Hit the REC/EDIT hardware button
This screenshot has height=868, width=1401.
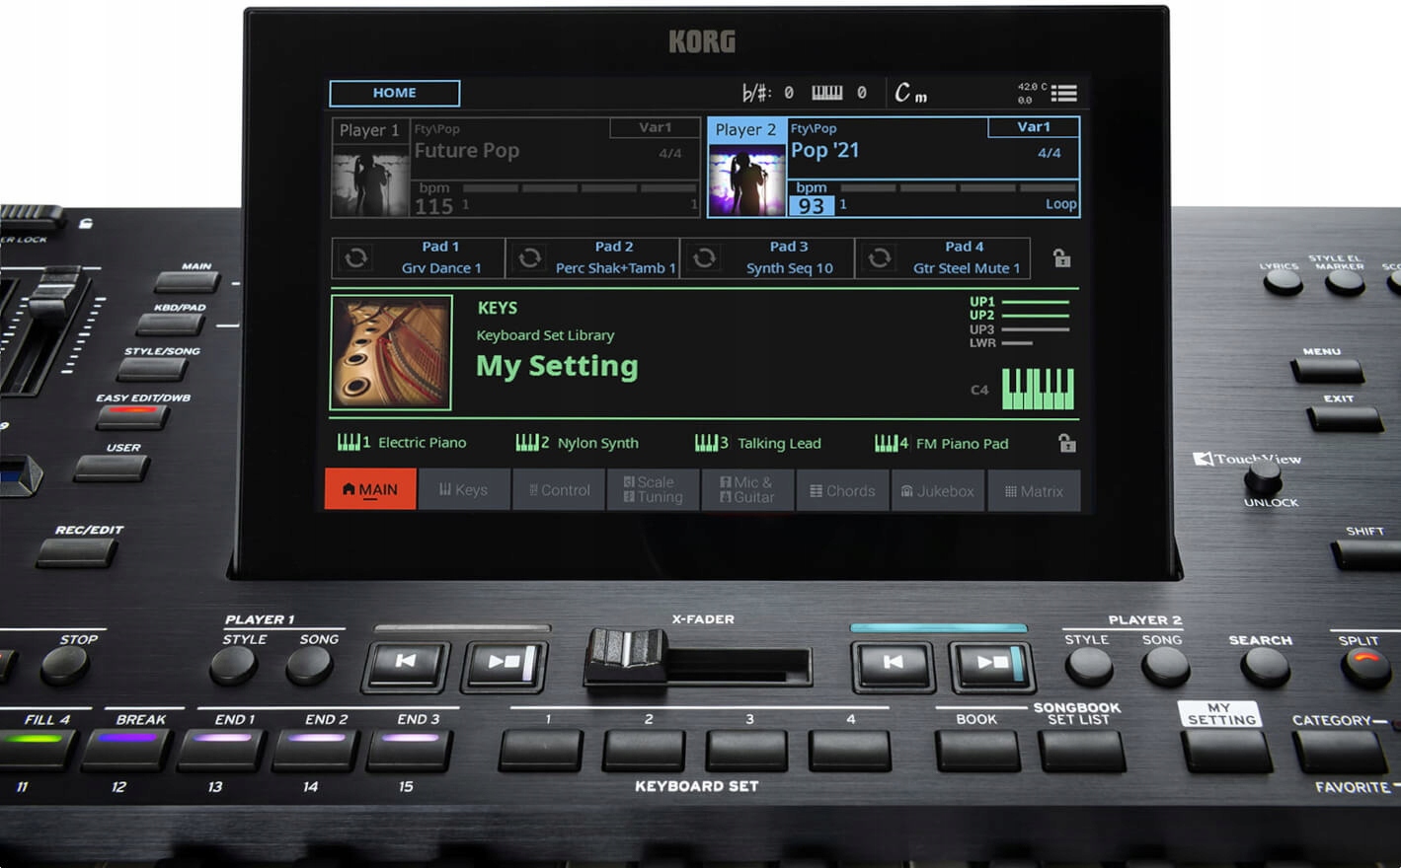[x=77, y=553]
